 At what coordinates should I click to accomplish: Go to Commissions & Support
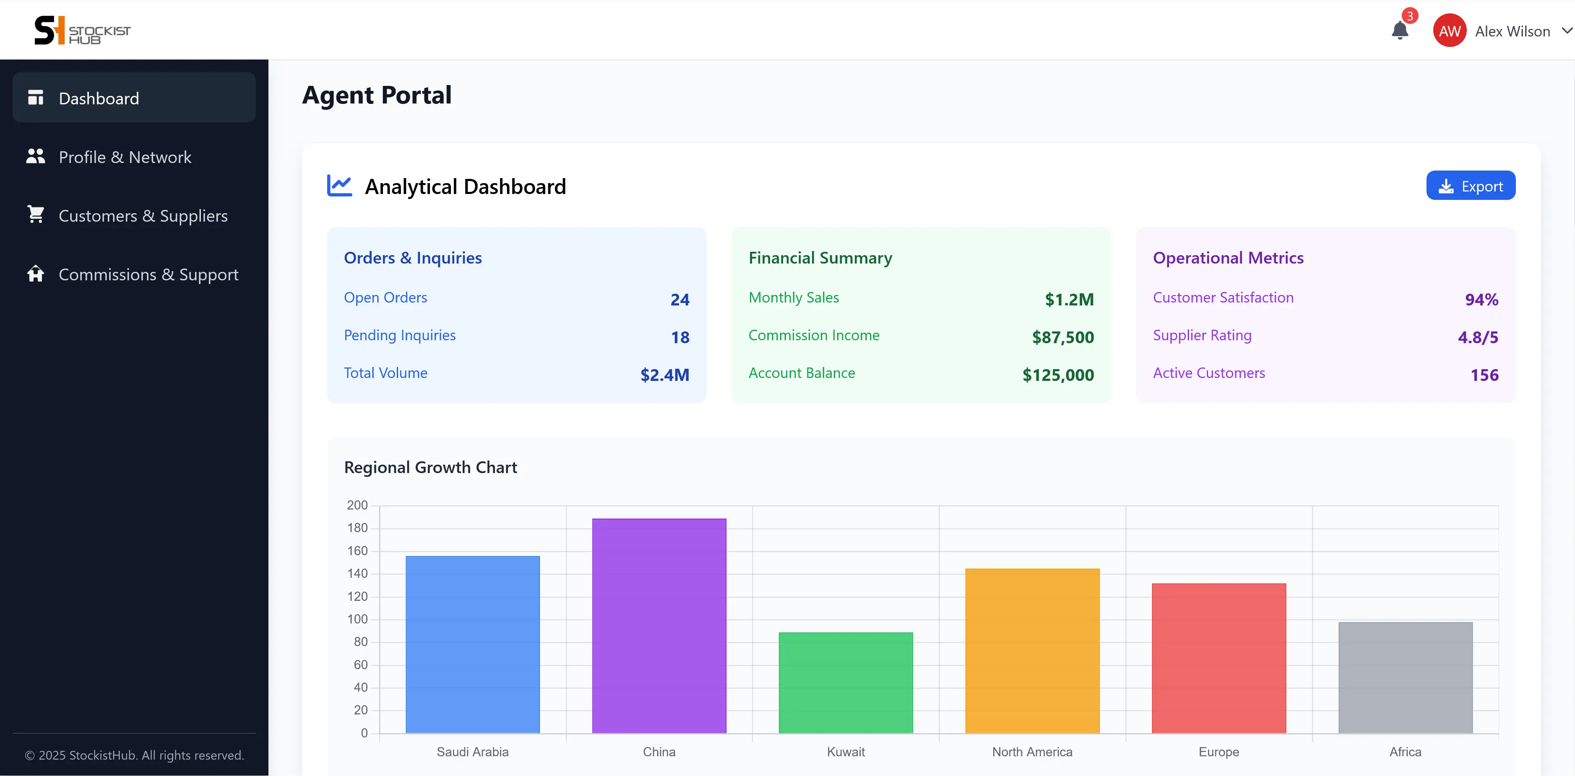134,274
